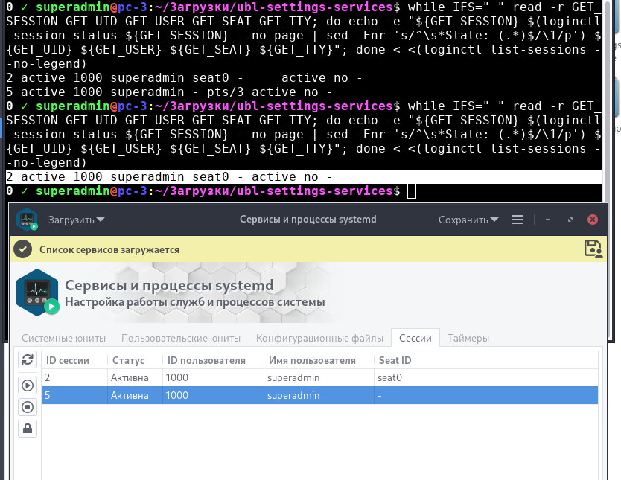Minimize the systemd services window
The height and width of the screenshot is (480, 621).
point(548,220)
